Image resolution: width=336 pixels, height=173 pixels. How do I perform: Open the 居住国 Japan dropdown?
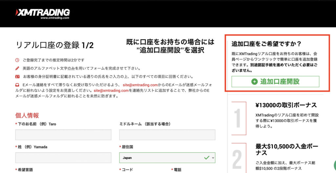tap(167, 158)
